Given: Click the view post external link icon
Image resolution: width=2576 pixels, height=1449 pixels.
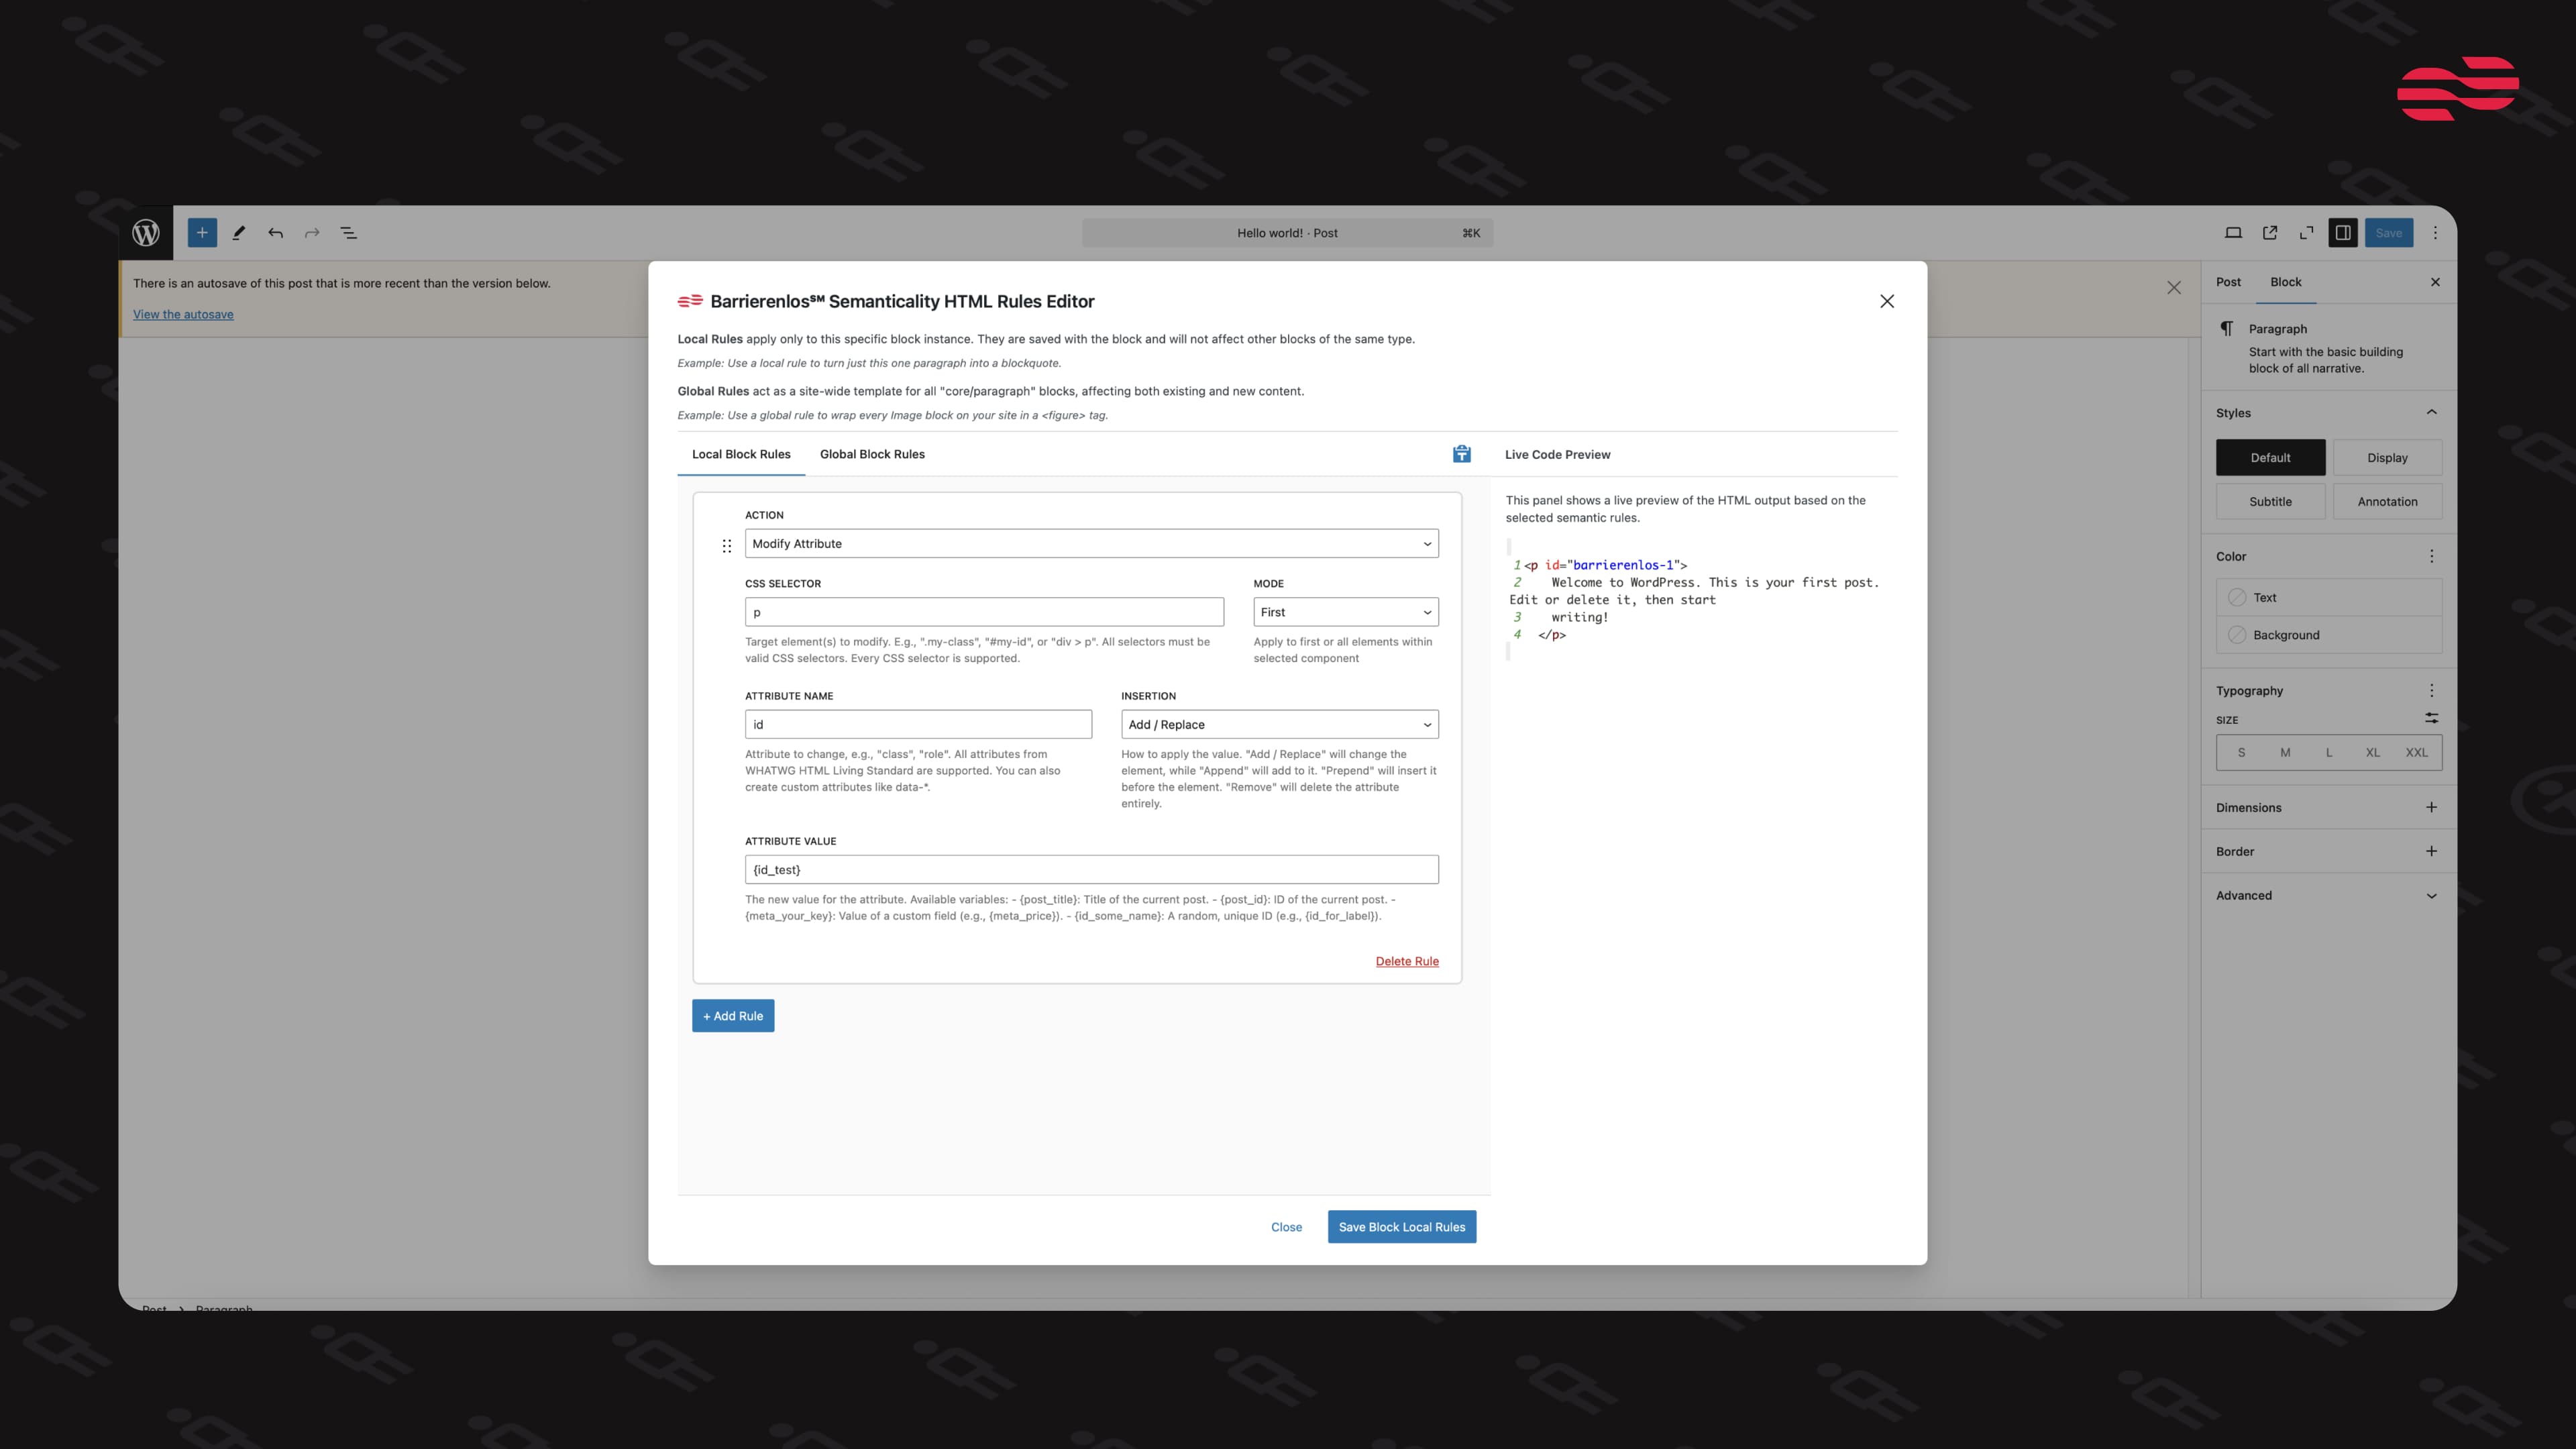Looking at the screenshot, I should [2270, 233].
